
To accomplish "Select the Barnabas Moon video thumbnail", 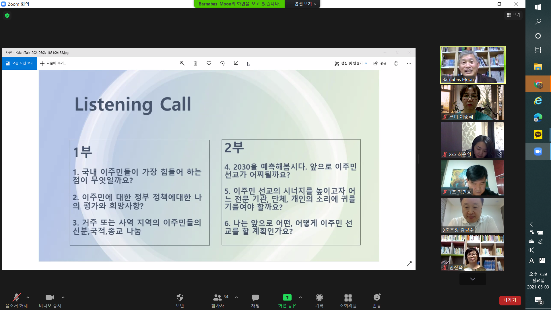I will pyautogui.click(x=472, y=65).
